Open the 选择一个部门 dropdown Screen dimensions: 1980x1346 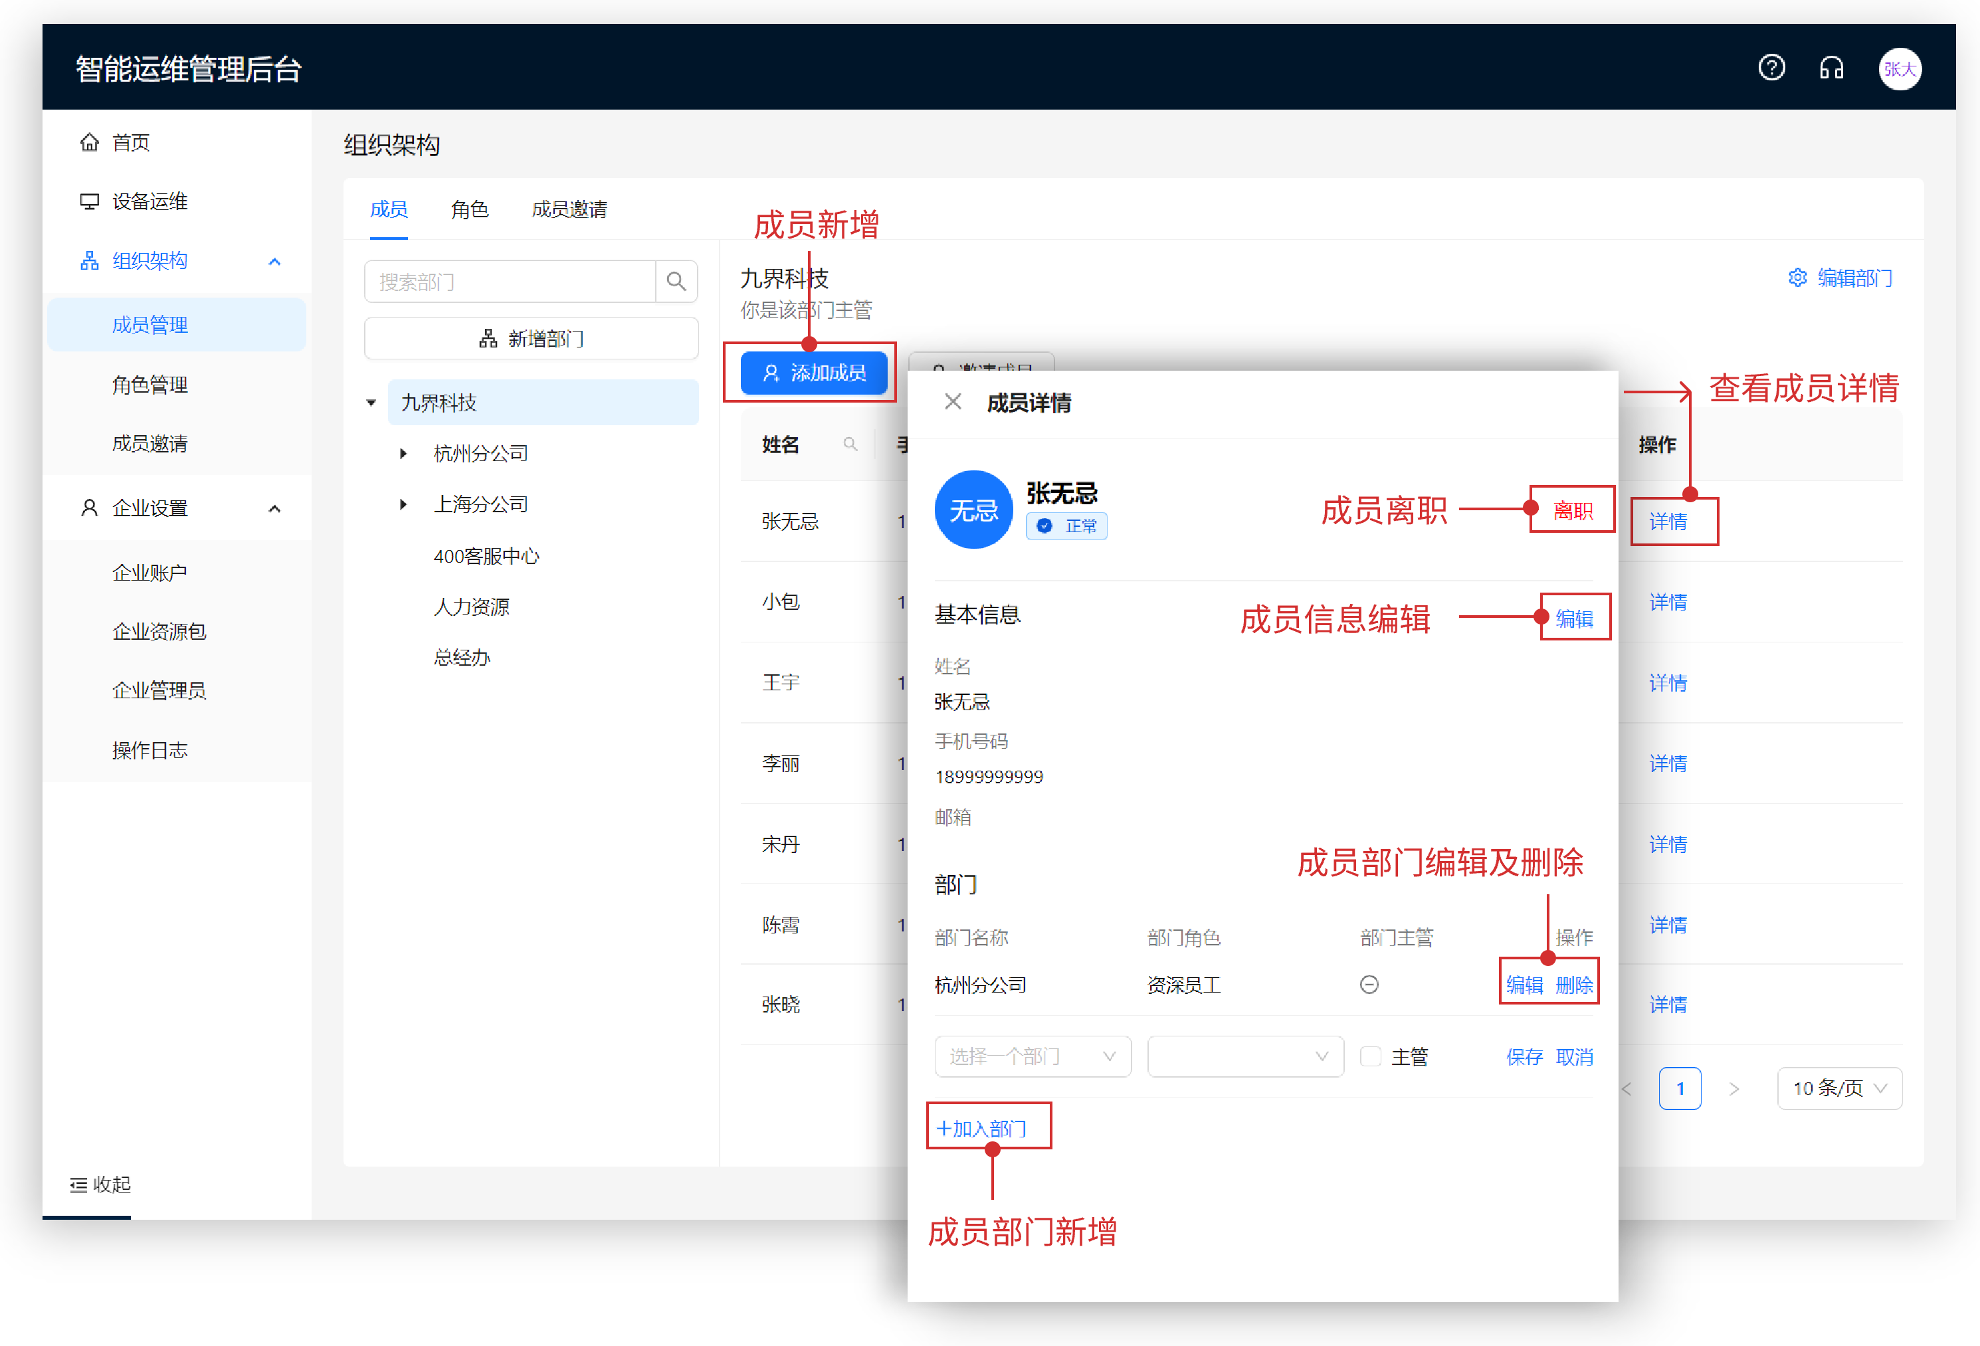coord(1032,1056)
